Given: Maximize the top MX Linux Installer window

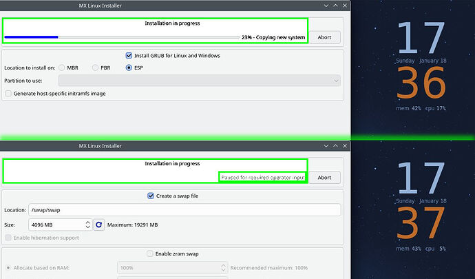Looking at the screenshot, I should (x=335, y=6).
